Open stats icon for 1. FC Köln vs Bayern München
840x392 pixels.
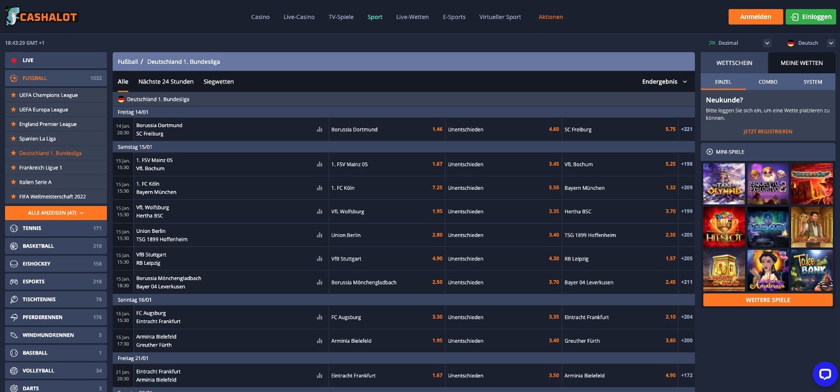320,188
